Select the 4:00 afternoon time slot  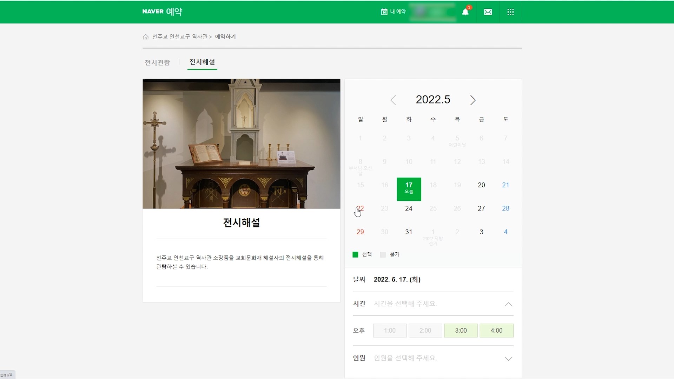pos(496,331)
